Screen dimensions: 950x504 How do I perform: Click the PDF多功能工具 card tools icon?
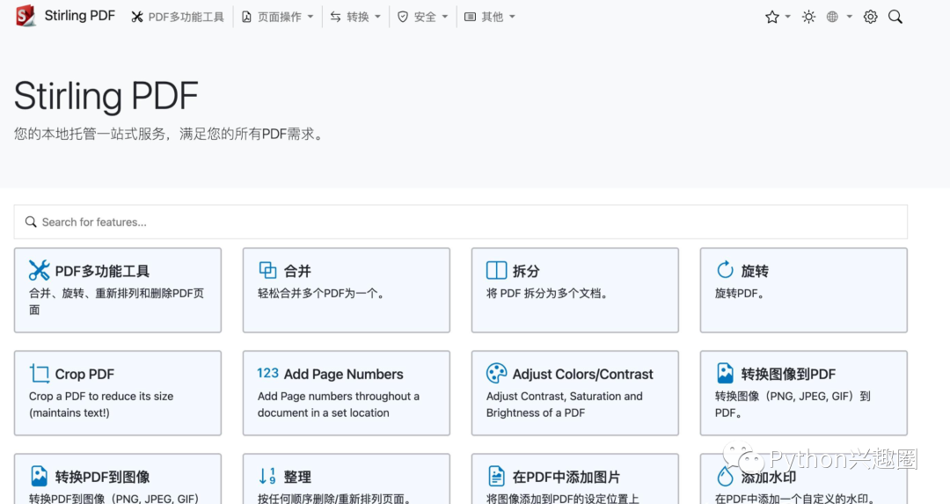(40, 270)
